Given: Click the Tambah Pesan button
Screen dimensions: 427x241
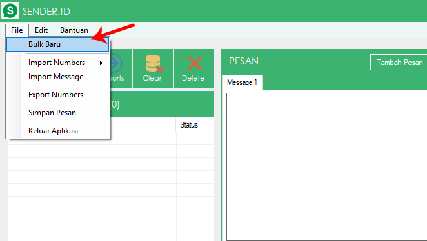Looking at the screenshot, I should click(399, 63).
